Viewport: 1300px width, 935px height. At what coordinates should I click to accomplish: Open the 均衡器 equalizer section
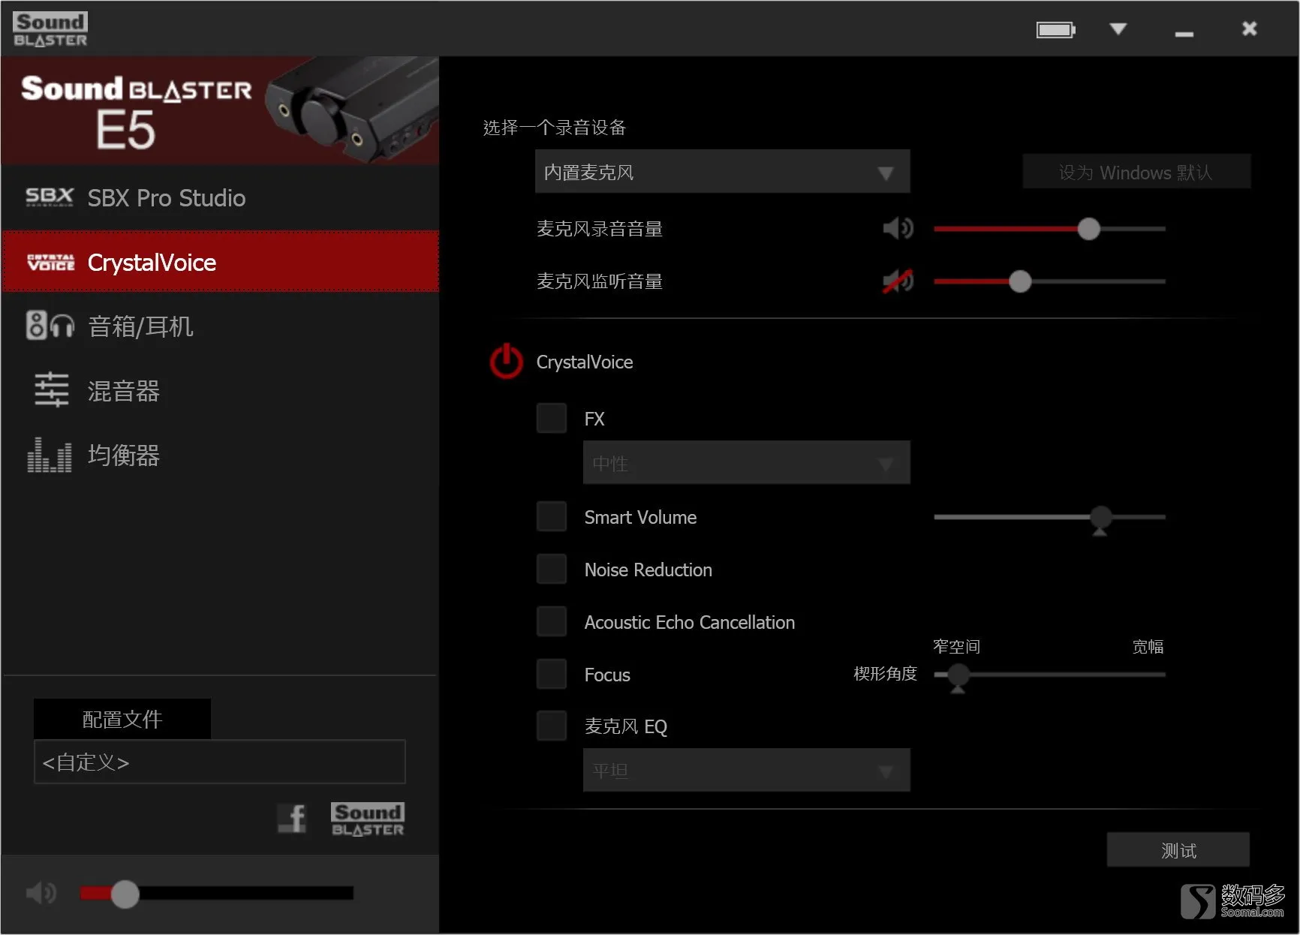point(220,455)
